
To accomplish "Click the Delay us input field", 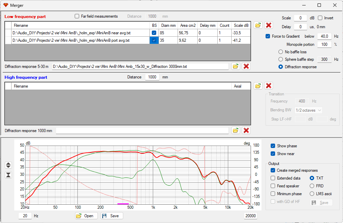I will (300, 27).
